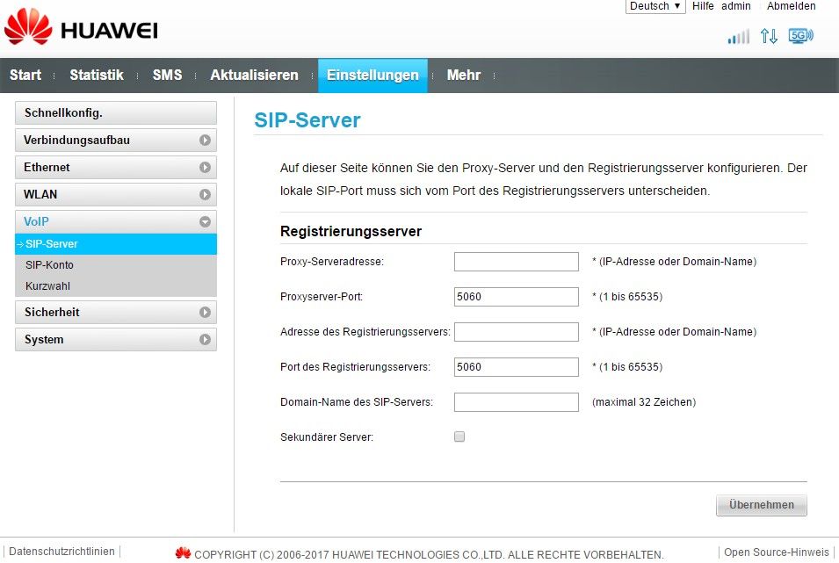Open the Deutsch language dropdown

click(655, 6)
